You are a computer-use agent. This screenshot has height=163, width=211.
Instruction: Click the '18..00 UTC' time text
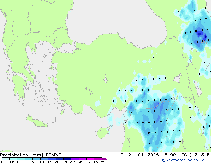pyautogui.click(x=174, y=155)
